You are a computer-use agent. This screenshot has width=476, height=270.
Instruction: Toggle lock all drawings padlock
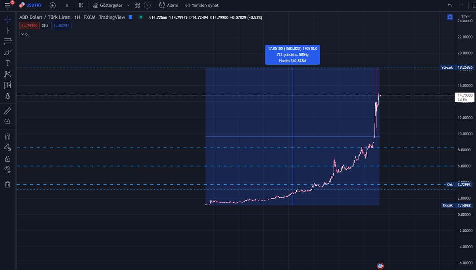pyautogui.click(x=8, y=158)
